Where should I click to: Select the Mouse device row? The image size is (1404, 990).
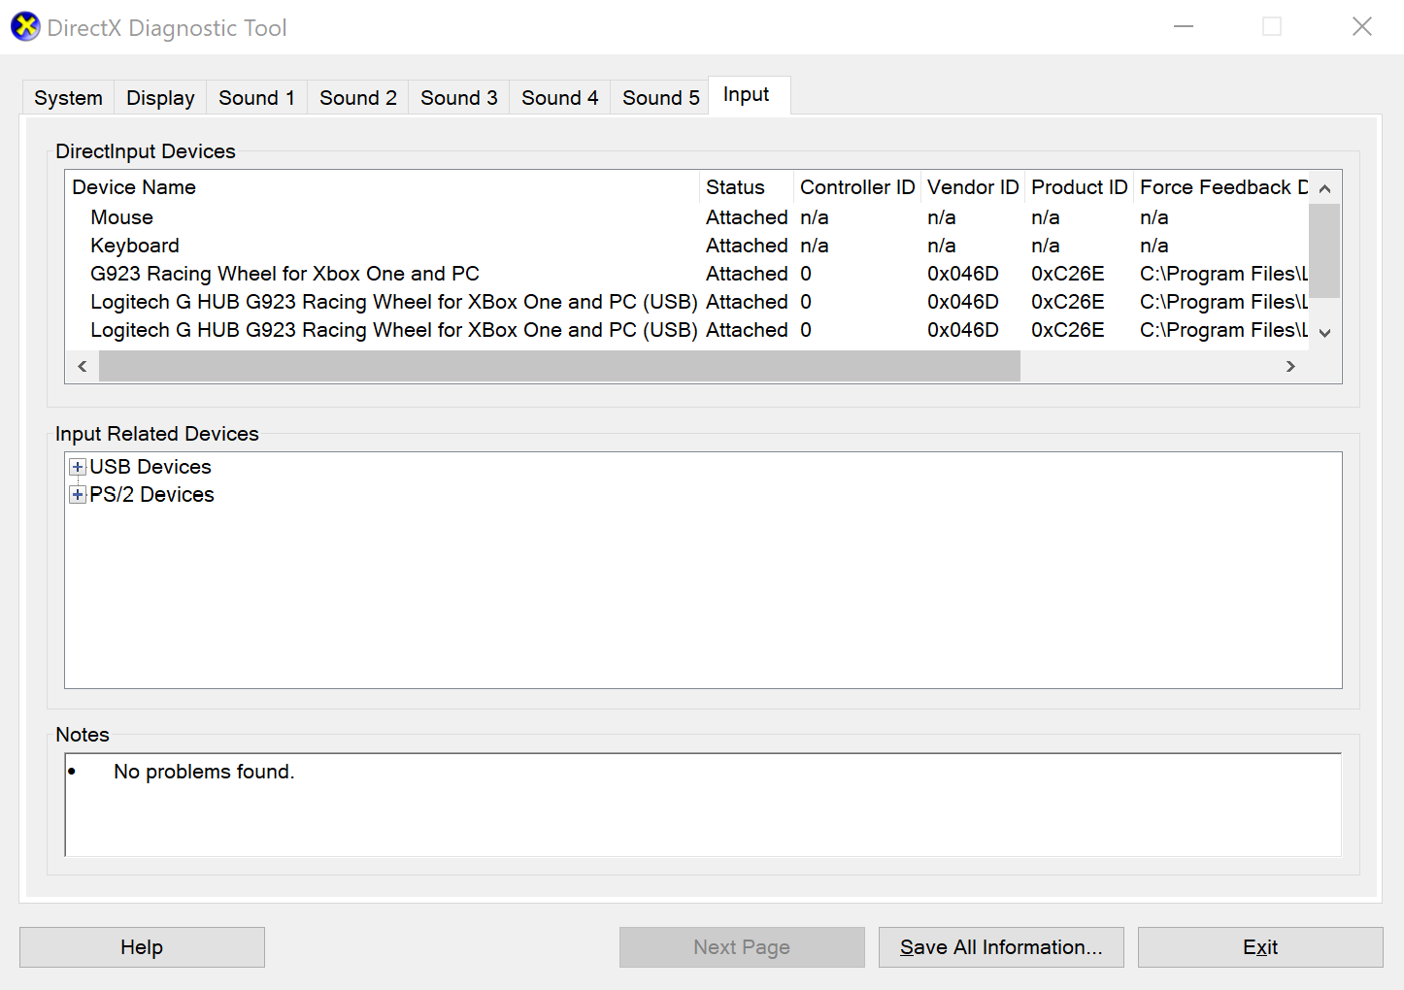[x=687, y=217]
